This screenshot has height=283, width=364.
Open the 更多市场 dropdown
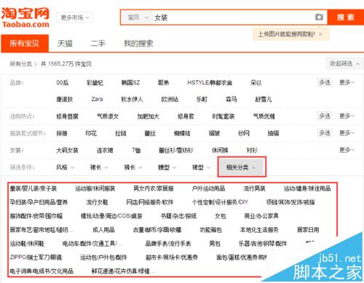[74, 17]
